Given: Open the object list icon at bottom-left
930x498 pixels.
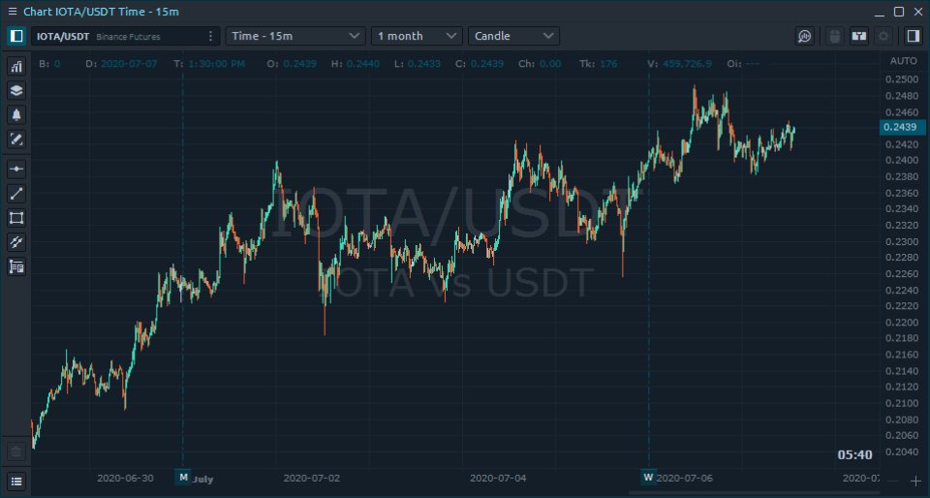Looking at the screenshot, I should (16, 481).
